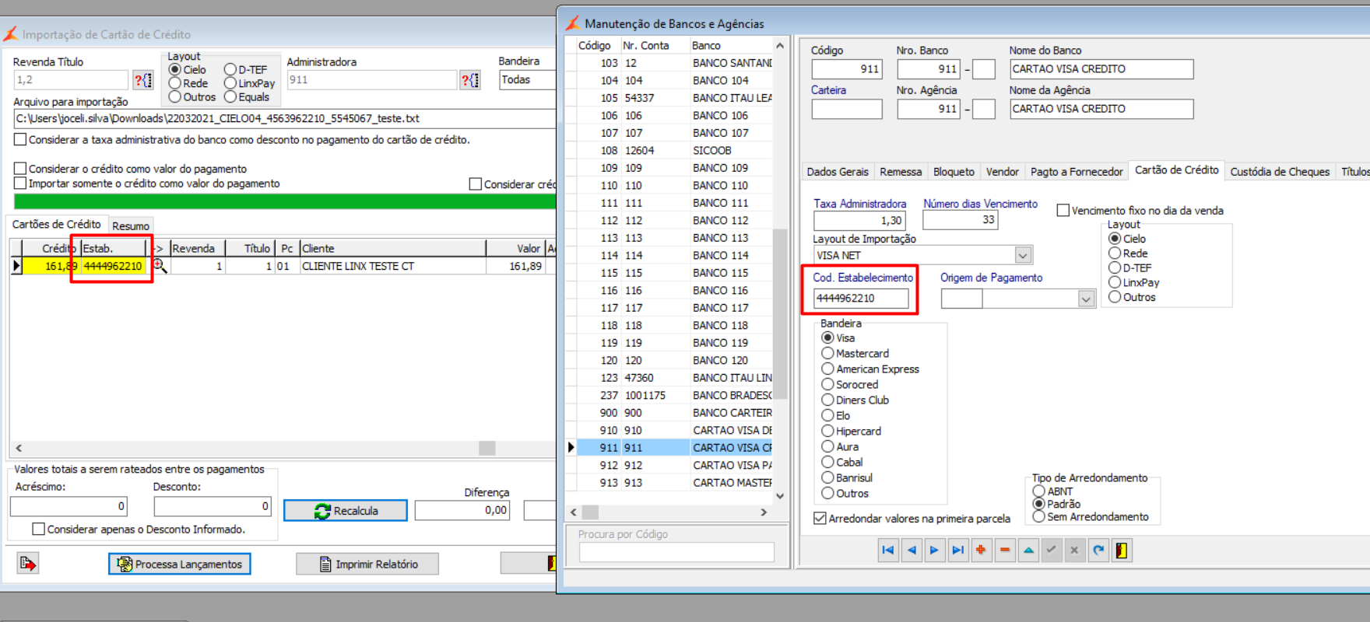
Task: Click bank list scroll down arrow
Action: 780,496
